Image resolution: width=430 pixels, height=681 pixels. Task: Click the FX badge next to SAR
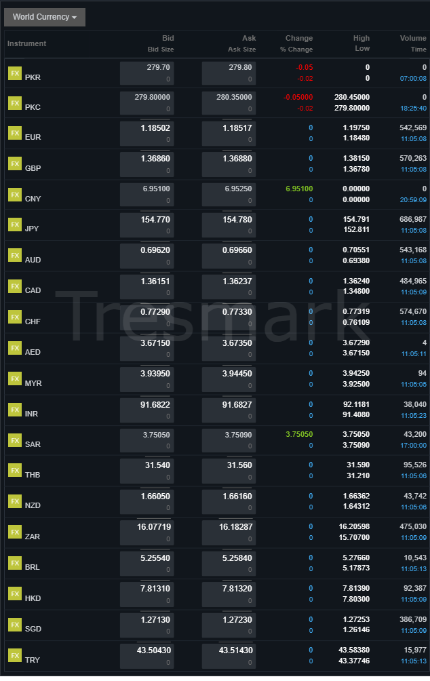point(14,439)
